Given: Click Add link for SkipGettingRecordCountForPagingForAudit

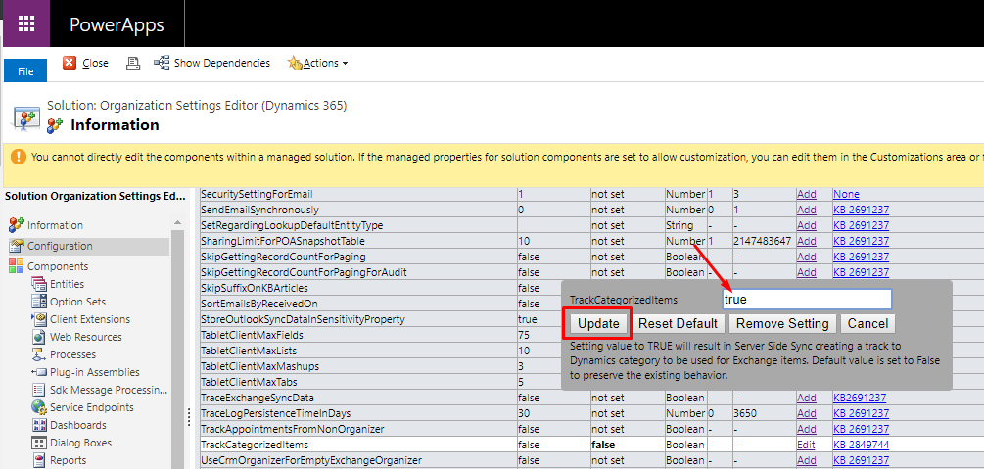Looking at the screenshot, I should coord(807,272).
